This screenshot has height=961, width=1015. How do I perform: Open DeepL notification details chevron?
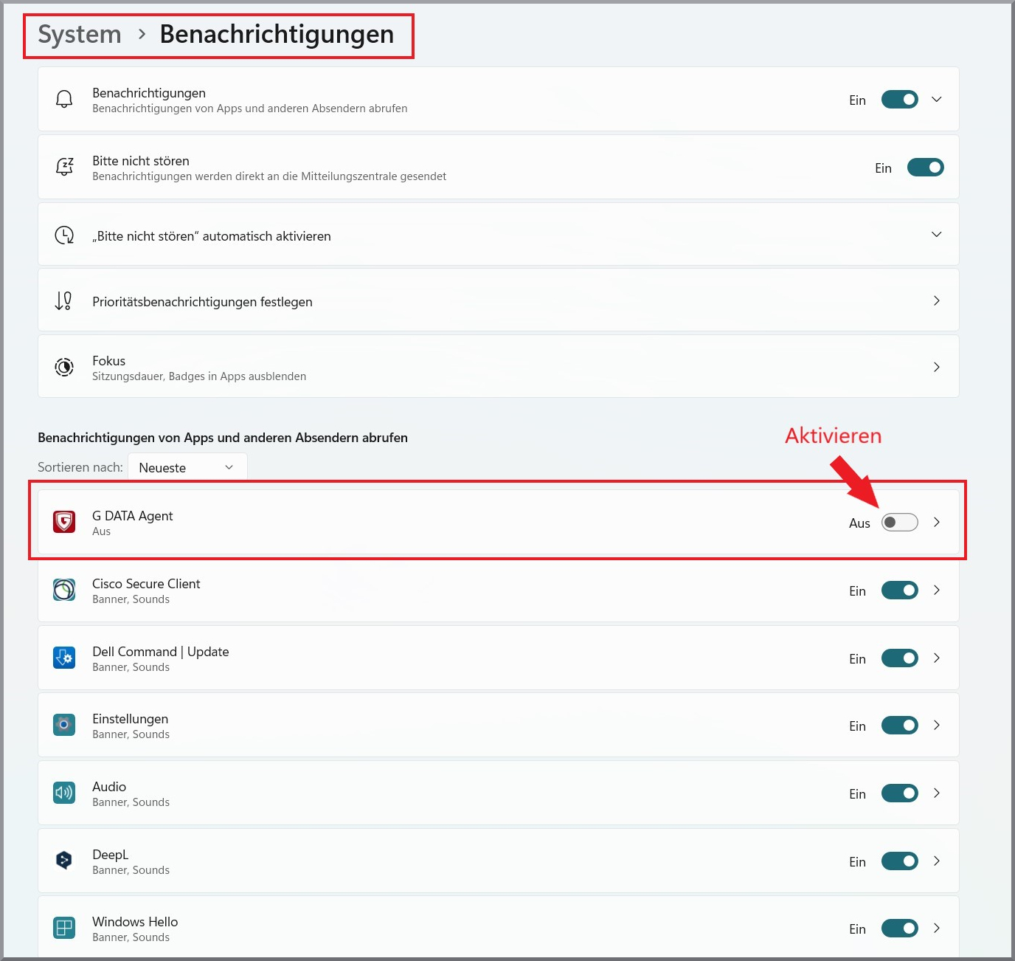(937, 861)
